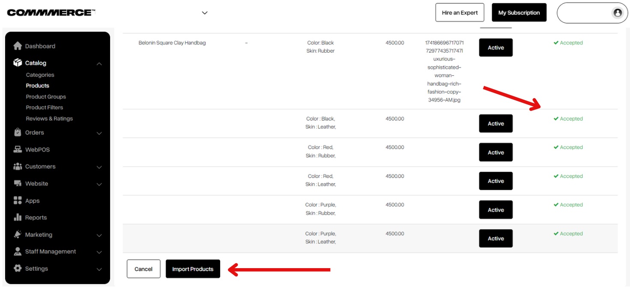Open Reviews & Ratings submenu item
The width and height of the screenshot is (630, 287).
click(49, 118)
